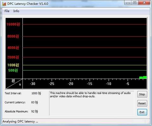Viewport: 152px width, 126px height.
Task: Click the Current Latency value 83
Action: pos(35,102)
